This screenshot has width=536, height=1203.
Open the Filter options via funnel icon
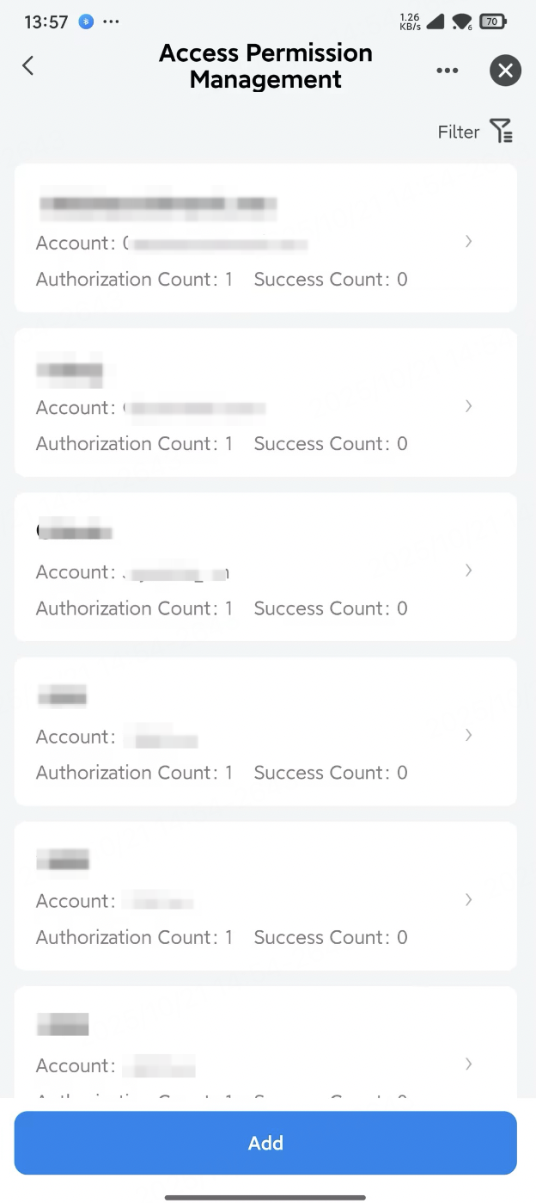[x=502, y=131]
